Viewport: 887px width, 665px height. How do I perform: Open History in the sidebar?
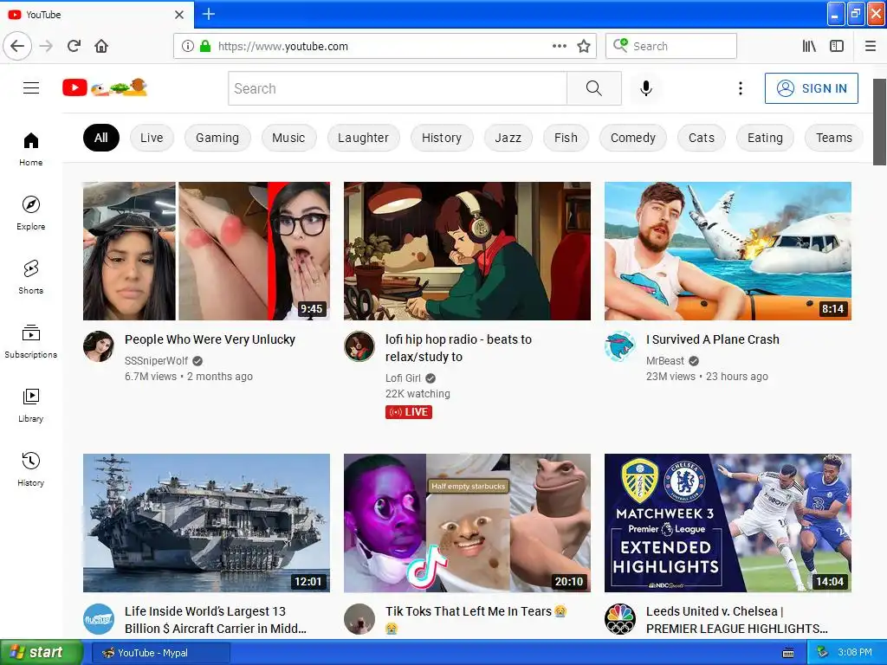[x=31, y=469]
